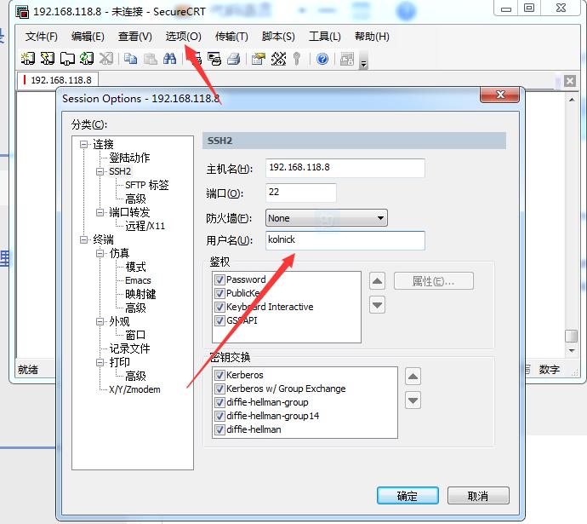Toggle the Password authentication checkbox
Viewport: 587px width, 524px height.
[219, 279]
